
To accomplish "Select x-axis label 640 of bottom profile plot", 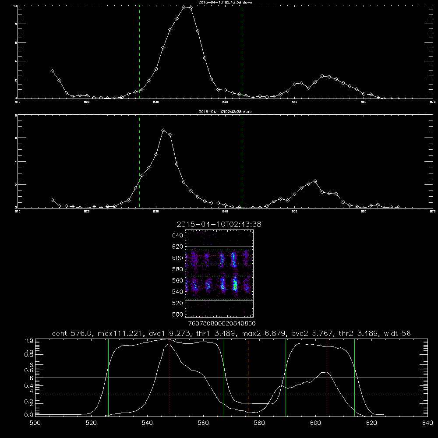I will coord(427,423).
